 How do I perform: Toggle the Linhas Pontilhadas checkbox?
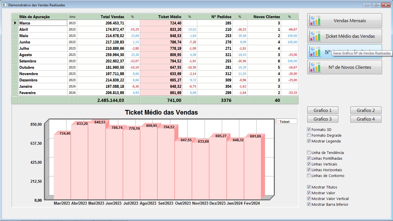click(x=309, y=158)
